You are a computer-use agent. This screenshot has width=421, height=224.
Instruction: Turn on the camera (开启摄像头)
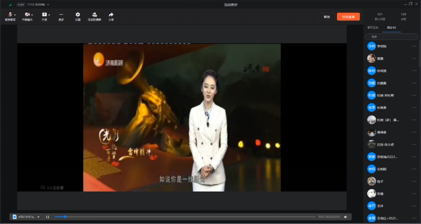(27, 15)
